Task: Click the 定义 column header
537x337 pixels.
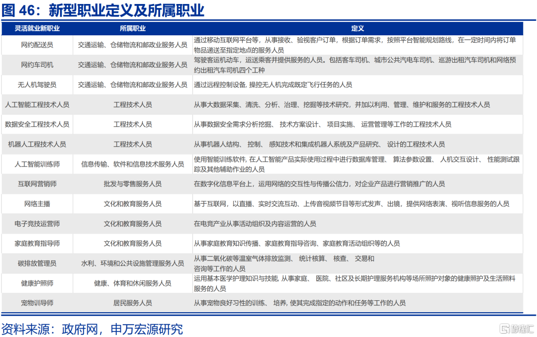Action: (357, 29)
